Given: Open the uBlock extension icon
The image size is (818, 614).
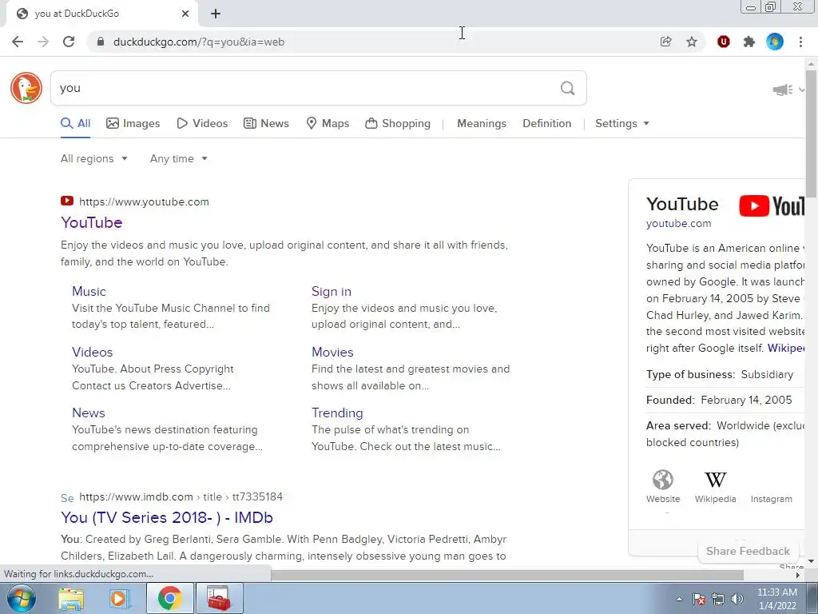Looking at the screenshot, I should tap(723, 42).
